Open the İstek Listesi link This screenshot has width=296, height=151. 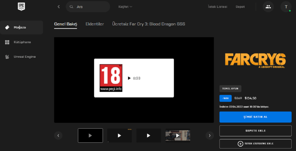218,7
